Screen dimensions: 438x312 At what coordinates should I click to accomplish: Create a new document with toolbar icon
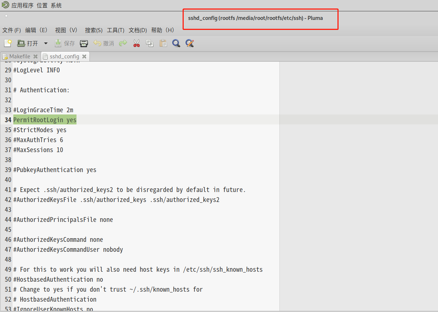click(8, 43)
